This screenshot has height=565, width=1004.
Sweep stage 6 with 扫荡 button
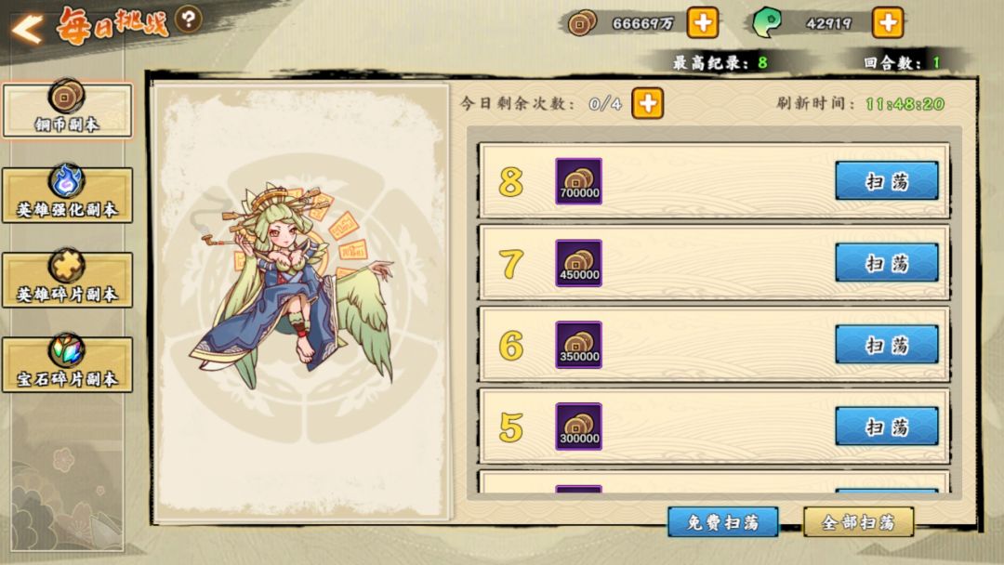886,345
